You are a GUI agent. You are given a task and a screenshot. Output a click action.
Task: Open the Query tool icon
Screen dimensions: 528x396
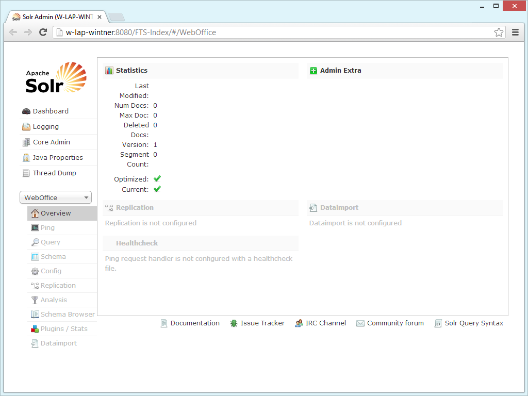point(34,242)
